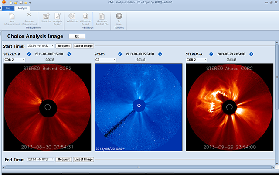Click the SOHO label
Viewport: 279px width, 175px height.
pyautogui.click(x=99, y=54)
